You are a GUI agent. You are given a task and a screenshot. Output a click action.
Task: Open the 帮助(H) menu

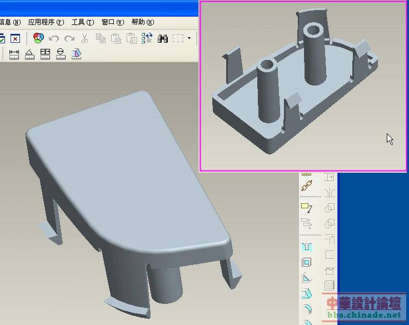click(x=142, y=22)
